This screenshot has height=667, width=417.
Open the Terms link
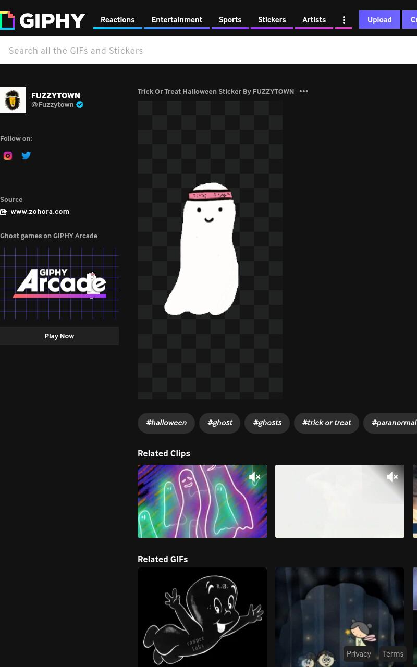click(393, 654)
